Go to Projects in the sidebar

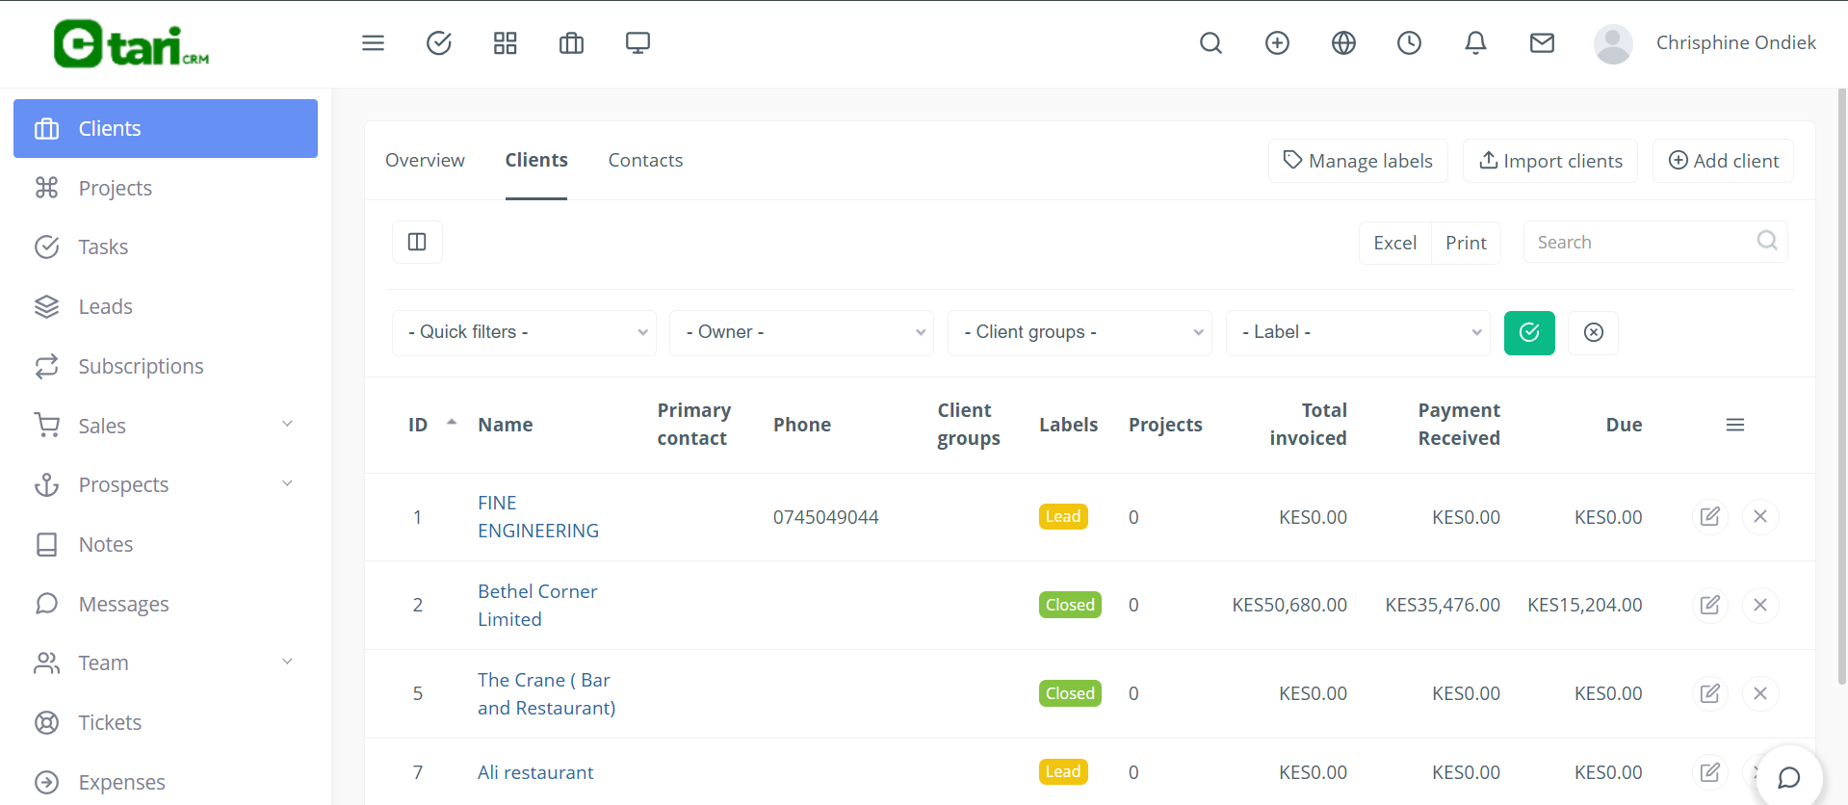point(166,188)
